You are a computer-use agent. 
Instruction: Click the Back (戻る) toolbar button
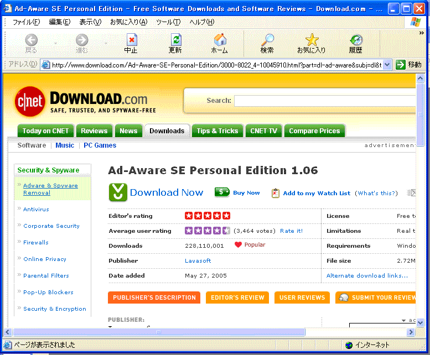point(31,44)
